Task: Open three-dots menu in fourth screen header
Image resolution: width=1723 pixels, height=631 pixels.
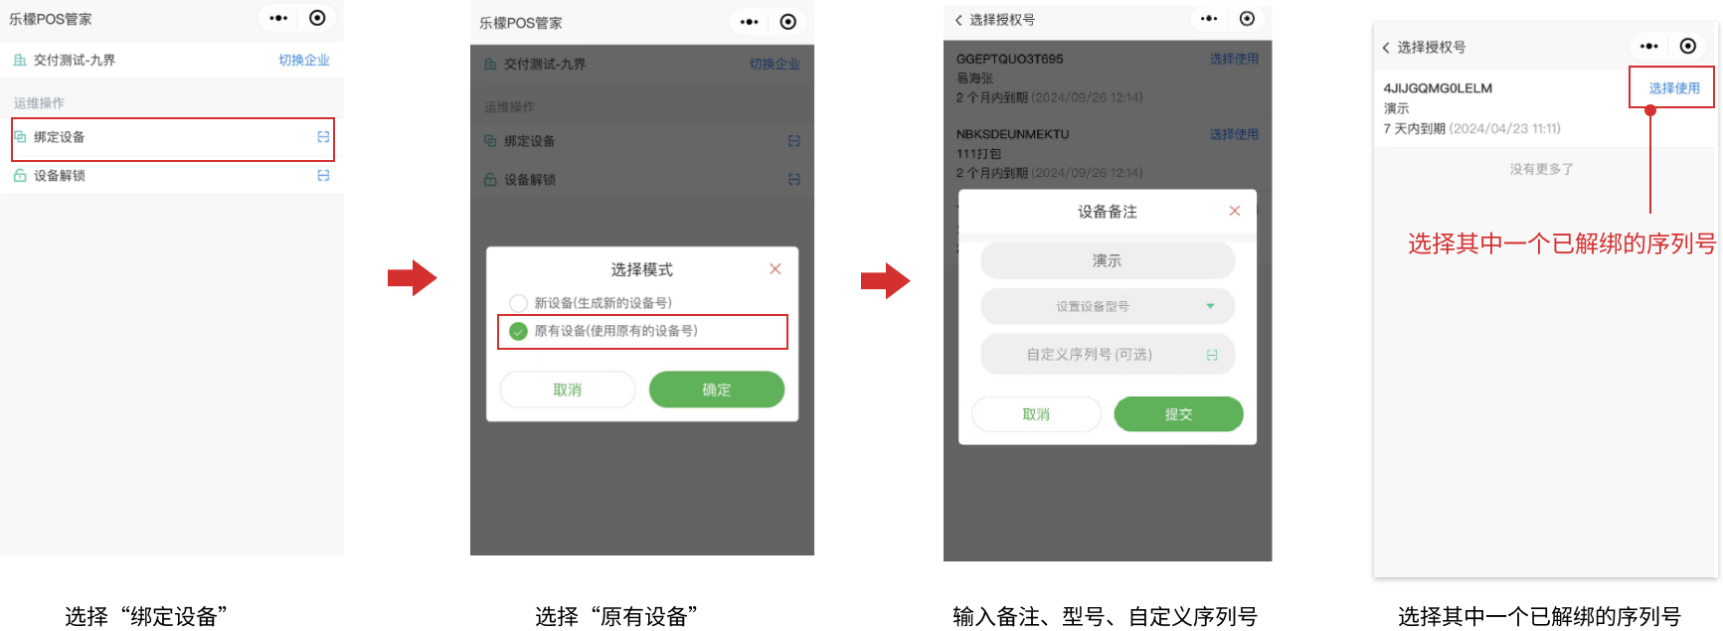Action: point(1649,46)
